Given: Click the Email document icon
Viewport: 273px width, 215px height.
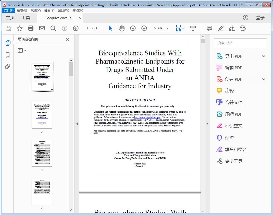Looking at the screenshot, I should (x=42, y=28).
